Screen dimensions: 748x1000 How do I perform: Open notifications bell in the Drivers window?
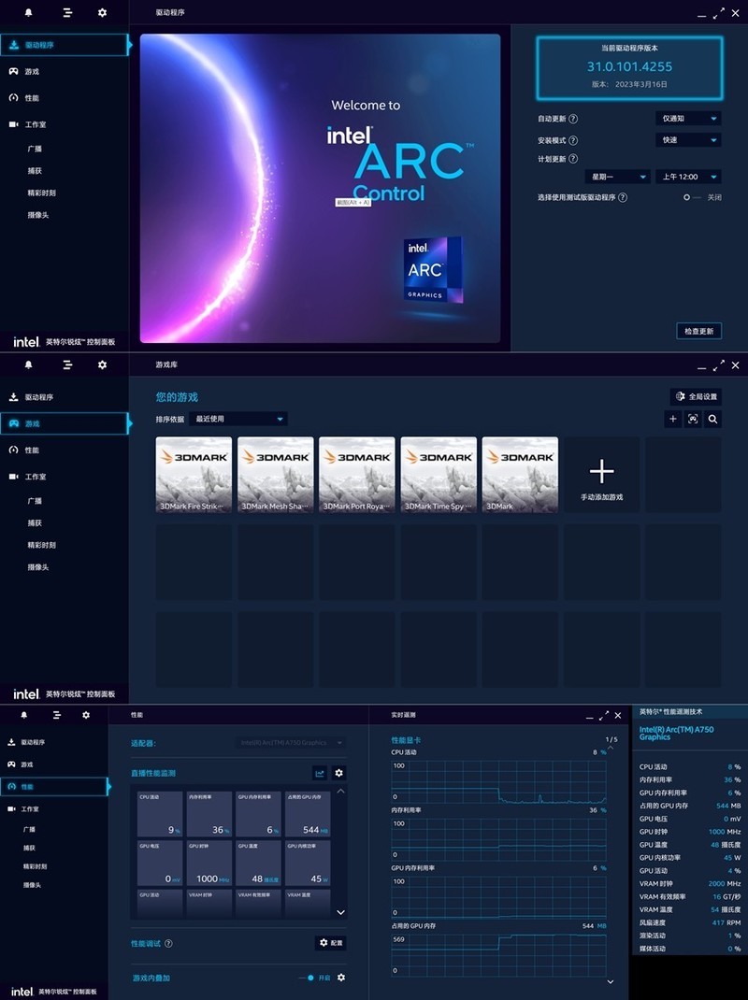(x=28, y=13)
